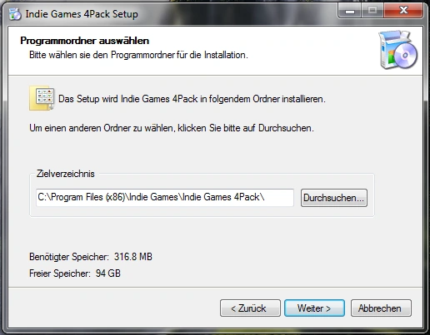Continue with the Weiter > button

point(314,308)
